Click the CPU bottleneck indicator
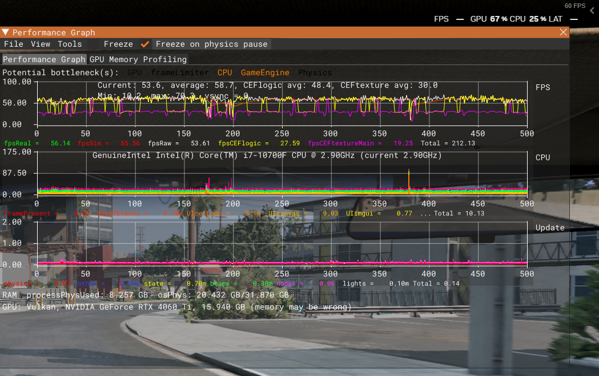 224,72
